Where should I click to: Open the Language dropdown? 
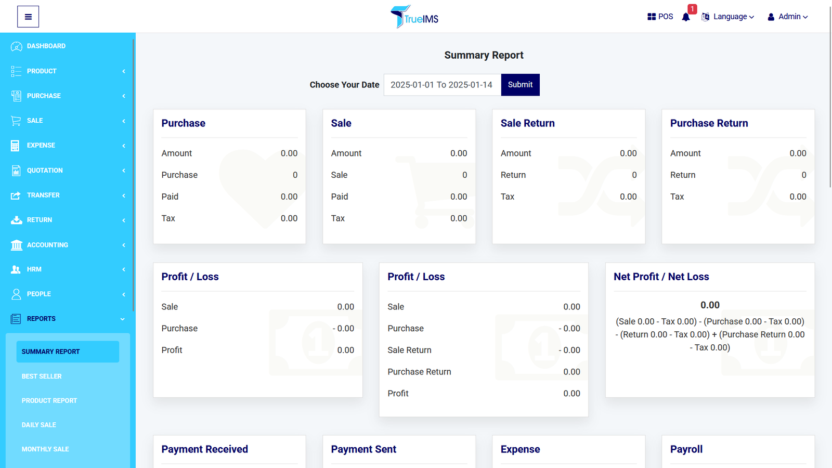point(728,17)
